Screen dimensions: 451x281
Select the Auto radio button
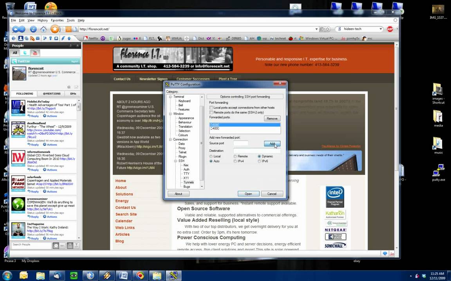(211, 161)
